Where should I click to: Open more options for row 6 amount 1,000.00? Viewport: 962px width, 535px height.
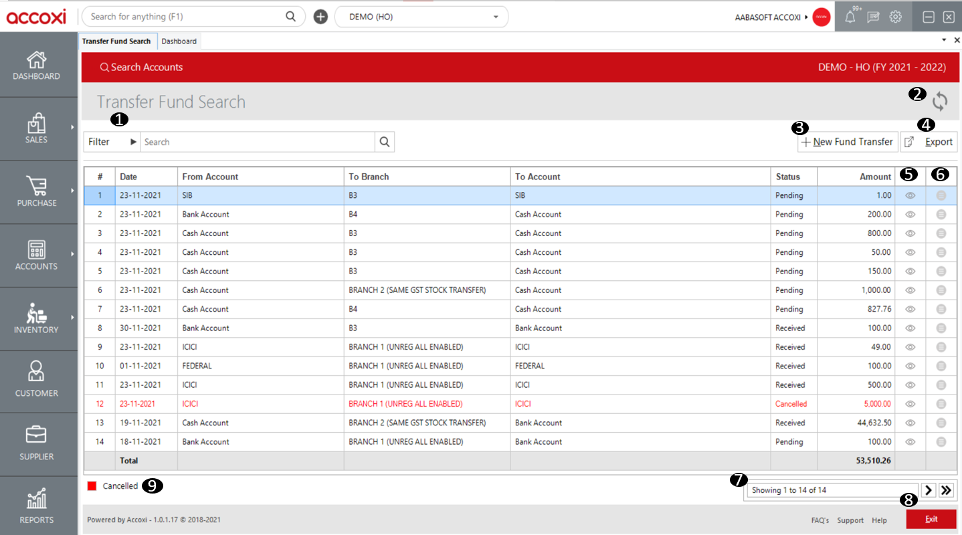click(941, 290)
